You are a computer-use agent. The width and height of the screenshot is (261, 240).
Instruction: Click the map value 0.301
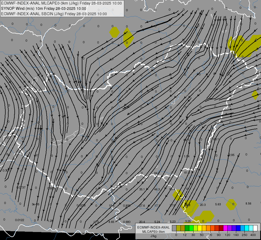point(6,170)
